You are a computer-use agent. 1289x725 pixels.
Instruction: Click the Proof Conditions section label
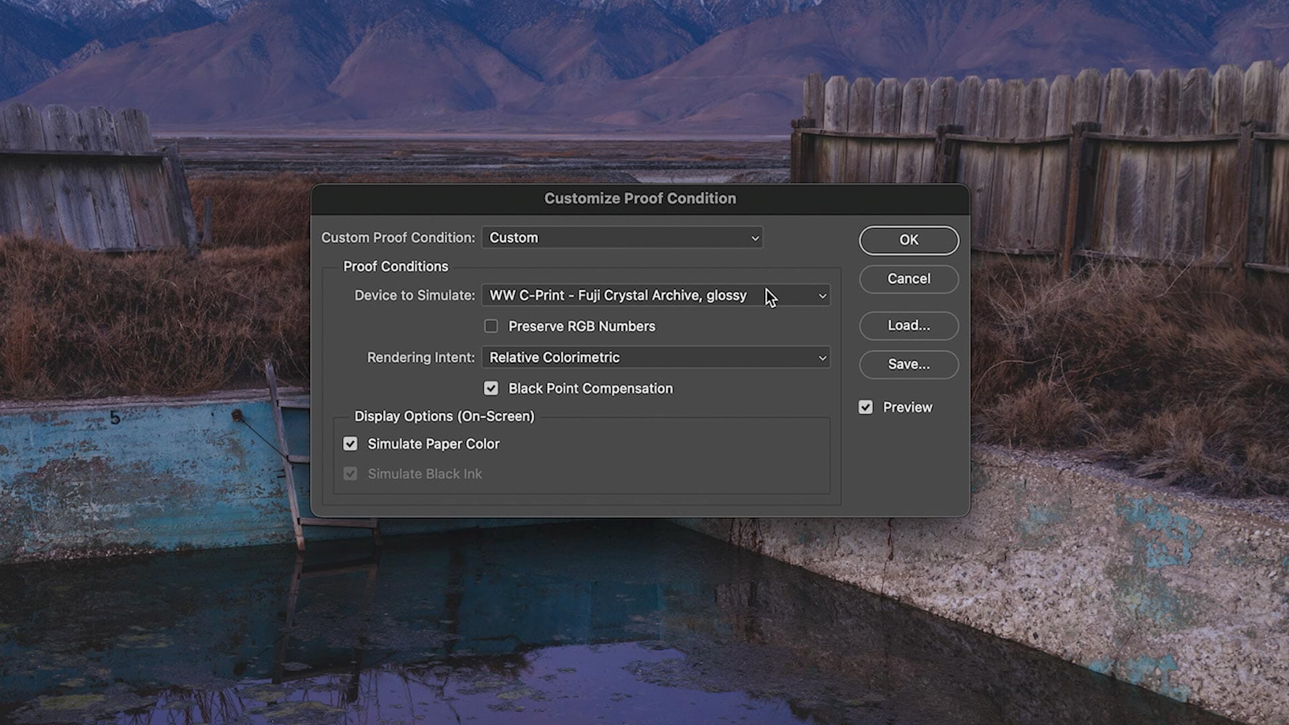pos(395,267)
